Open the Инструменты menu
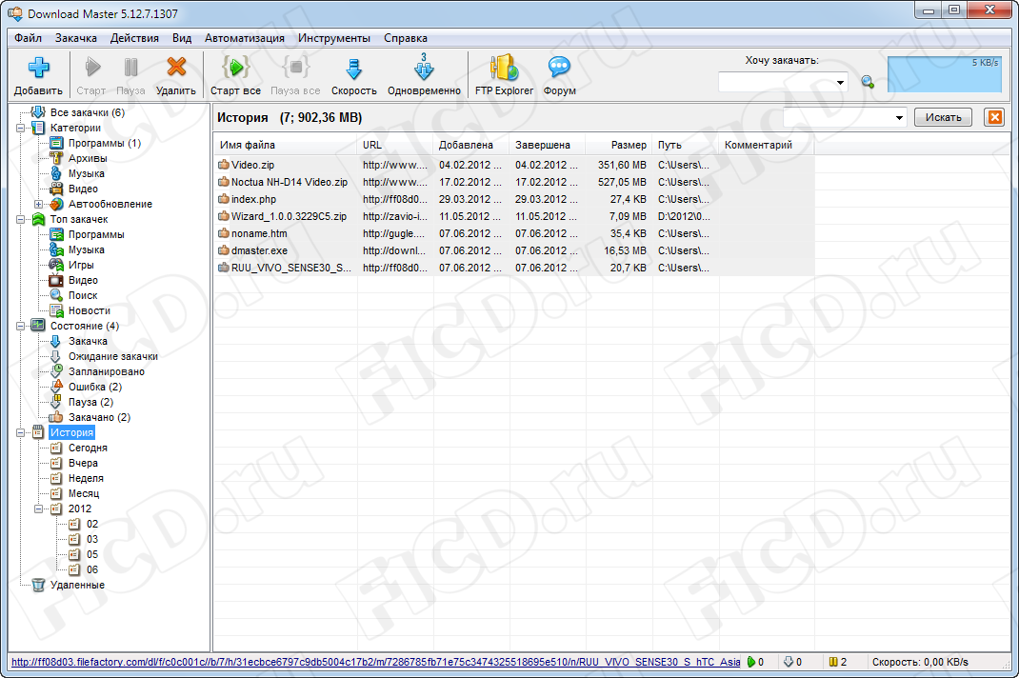 pyautogui.click(x=334, y=38)
